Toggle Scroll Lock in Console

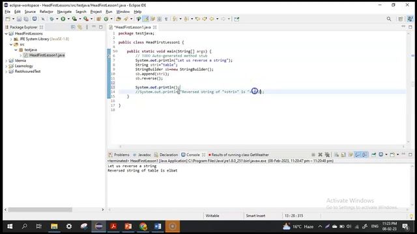point(343,155)
